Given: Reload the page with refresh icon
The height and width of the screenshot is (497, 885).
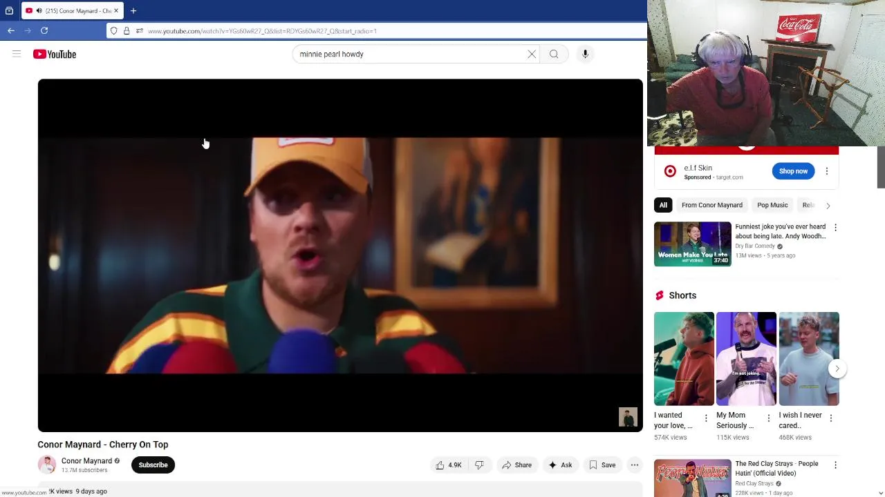Looking at the screenshot, I should click(44, 30).
